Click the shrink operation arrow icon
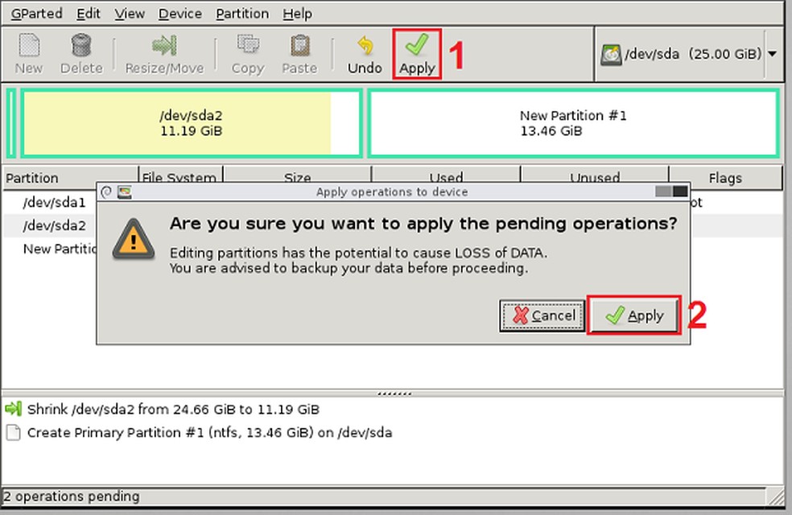 point(13,409)
